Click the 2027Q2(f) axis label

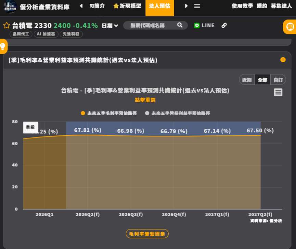pyautogui.click(x=260, y=215)
